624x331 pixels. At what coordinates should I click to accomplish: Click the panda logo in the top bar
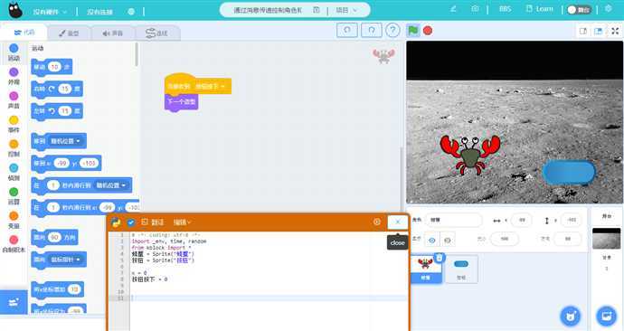[x=15, y=10]
